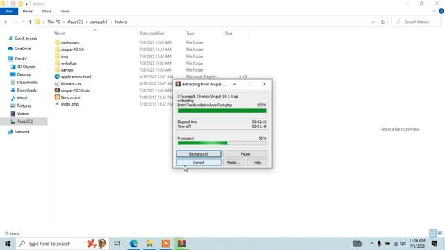Viewport: 445px width, 250px height.
Task: Select the bitnami.css file icon
Action: pos(57,83)
